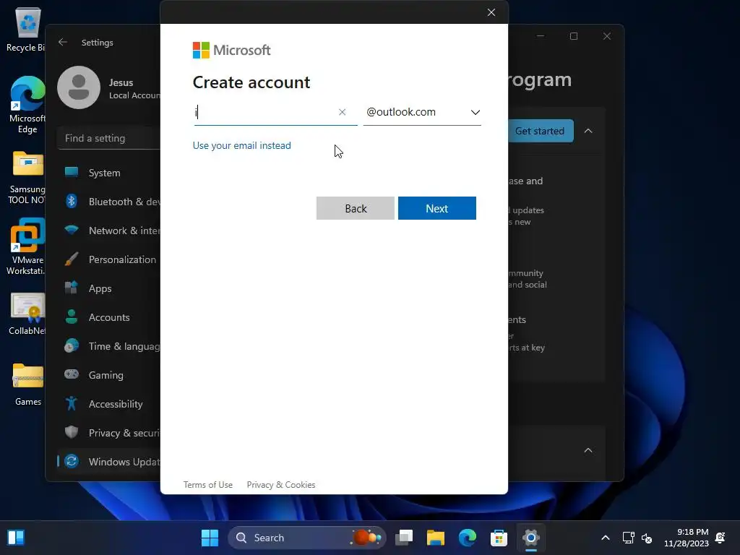Open the Widgets panel from taskbar corner
This screenshot has height=555, width=740.
coord(16,538)
